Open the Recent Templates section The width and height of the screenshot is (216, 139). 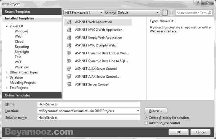32,12
